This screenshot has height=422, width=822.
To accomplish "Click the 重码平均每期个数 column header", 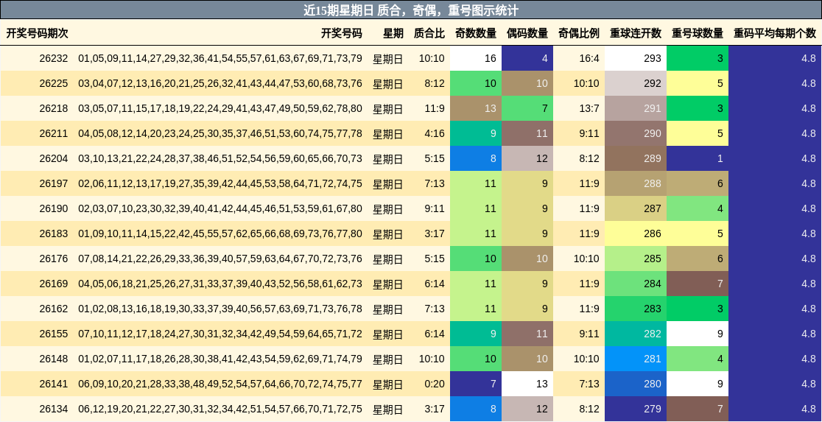I will [775, 34].
